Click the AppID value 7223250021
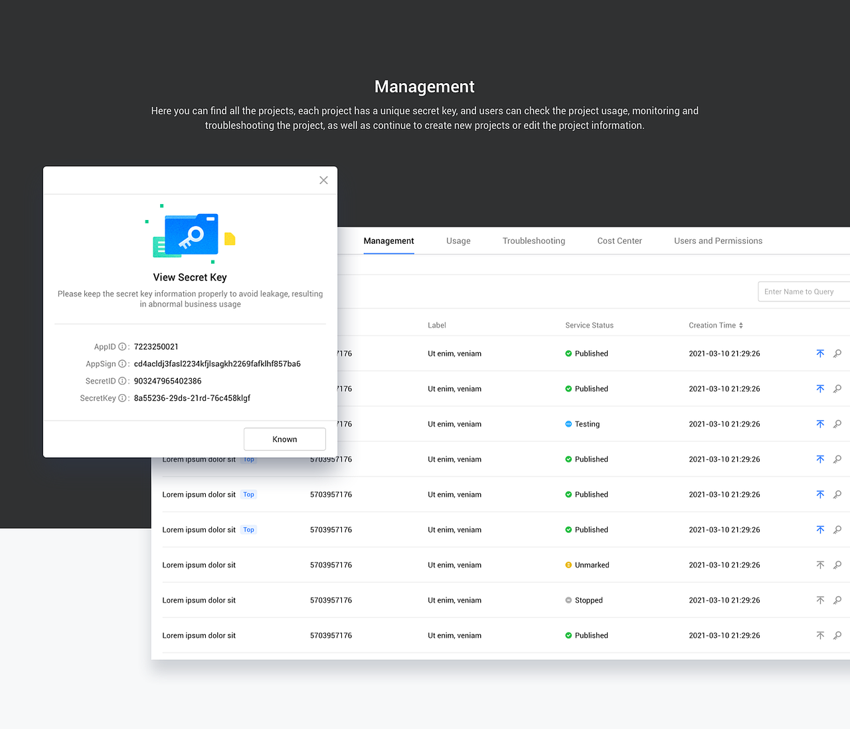 click(156, 347)
